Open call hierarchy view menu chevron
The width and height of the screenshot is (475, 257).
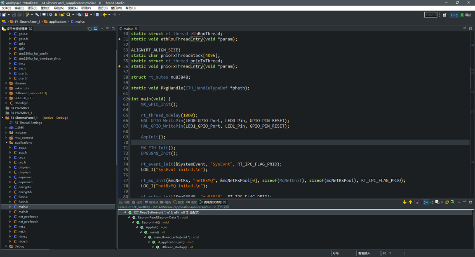click(459, 202)
